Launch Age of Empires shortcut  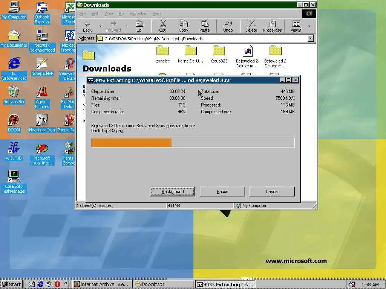click(x=42, y=97)
